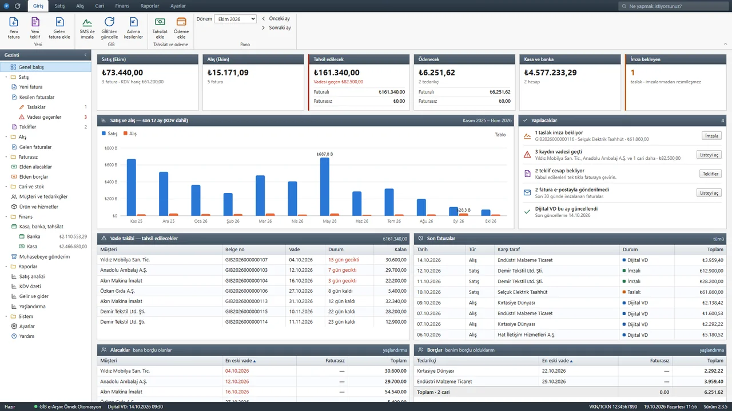The width and height of the screenshot is (732, 411).
Task: Click GİB'den güncelle refresh icon
Action: tap(109, 27)
